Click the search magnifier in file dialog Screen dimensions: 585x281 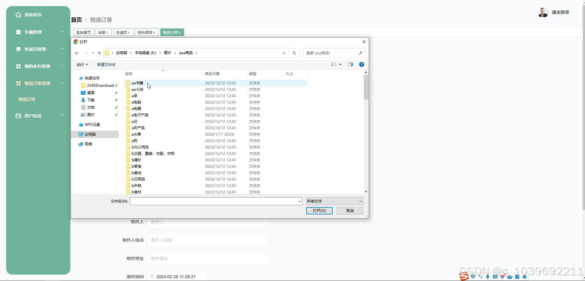pos(360,53)
